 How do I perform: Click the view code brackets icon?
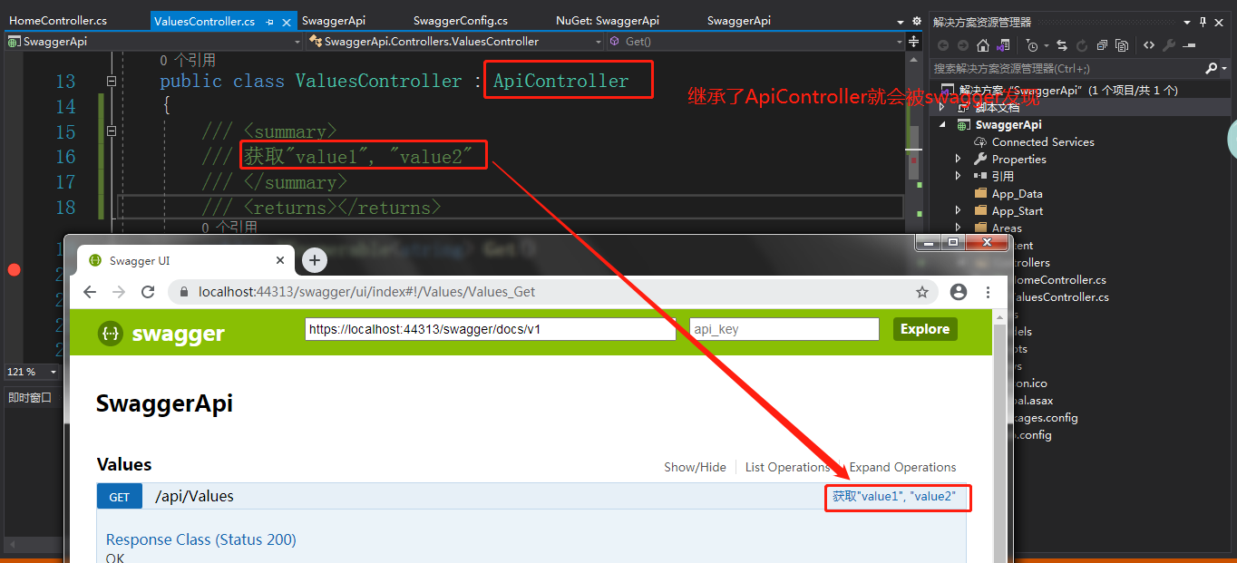click(x=1149, y=45)
